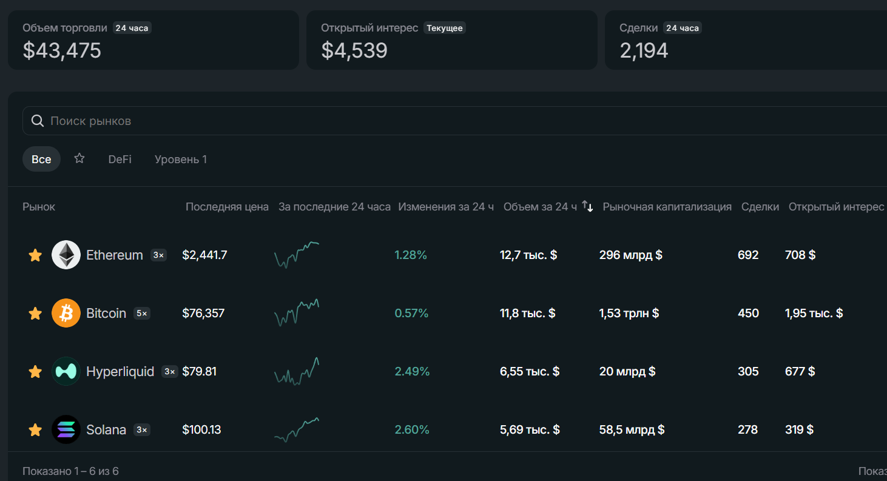The height and width of the screenshot is (481, 887).
Task: Open the Ethereum market
Action: (x=115, y=255)
